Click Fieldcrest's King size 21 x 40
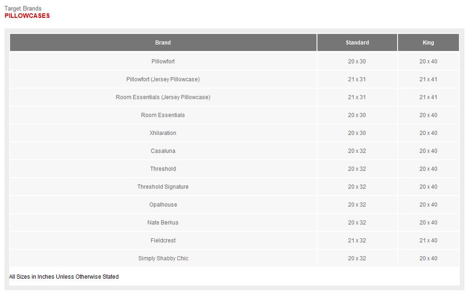The width and height of the screenshot is (469, 297). click(x=428, y=240)
